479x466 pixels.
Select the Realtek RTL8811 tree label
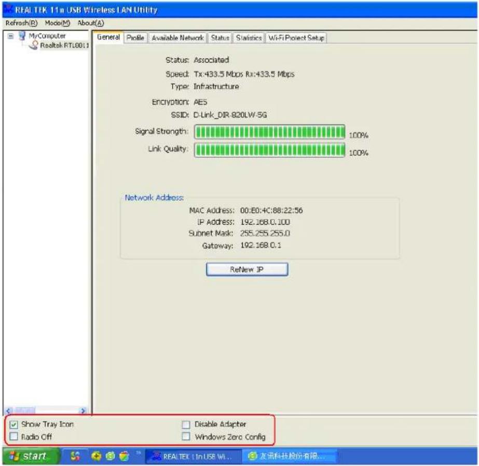tap(64, 45)
